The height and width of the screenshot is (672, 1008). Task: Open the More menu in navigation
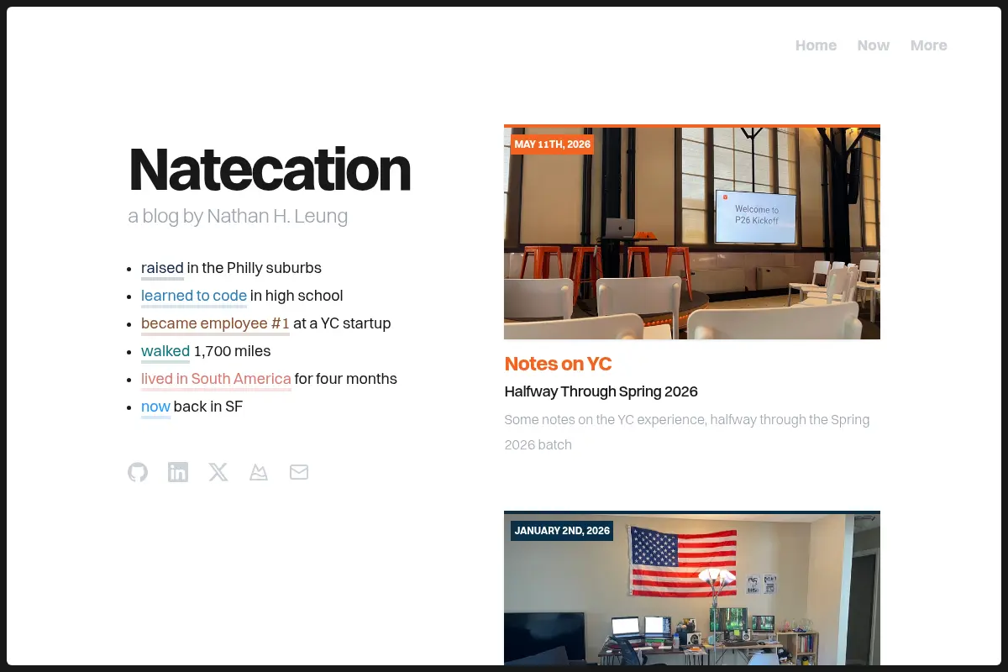point(928,45)
